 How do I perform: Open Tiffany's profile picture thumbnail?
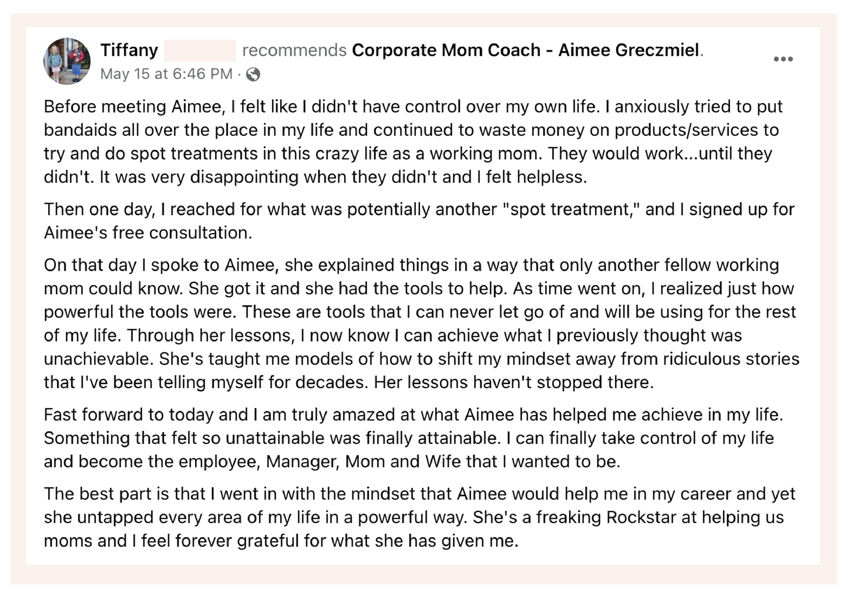67,61
